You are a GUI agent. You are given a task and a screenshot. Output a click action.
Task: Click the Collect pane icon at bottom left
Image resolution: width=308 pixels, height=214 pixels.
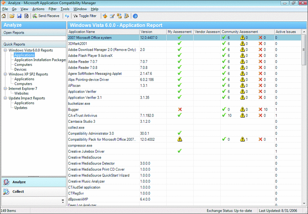point(6,191)
